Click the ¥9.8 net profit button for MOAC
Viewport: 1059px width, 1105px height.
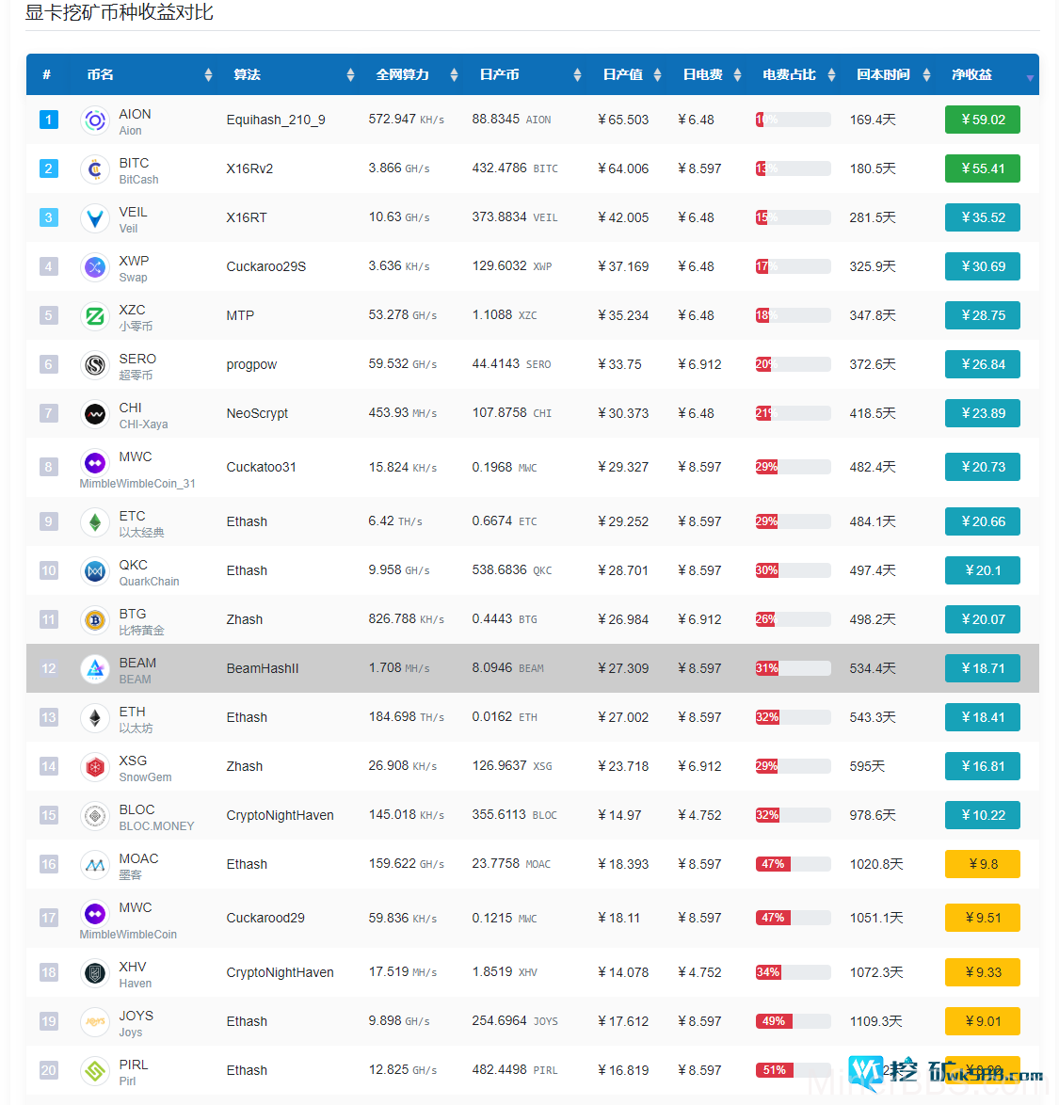982,864
